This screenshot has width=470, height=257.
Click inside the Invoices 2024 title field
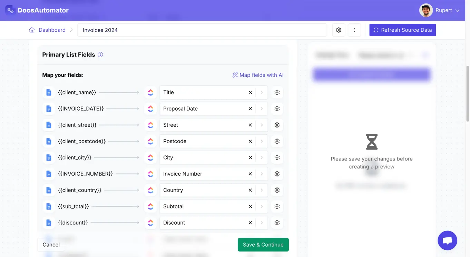point(202,30)
